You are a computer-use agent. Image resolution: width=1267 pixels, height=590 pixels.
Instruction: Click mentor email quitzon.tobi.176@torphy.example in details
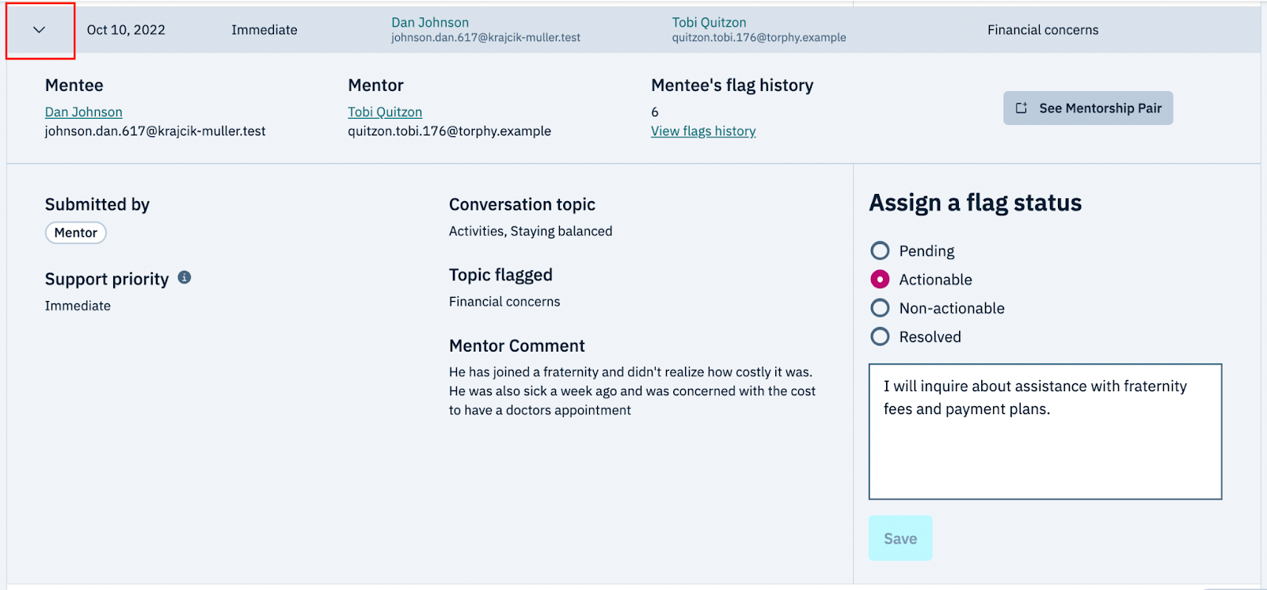(450, 131)
